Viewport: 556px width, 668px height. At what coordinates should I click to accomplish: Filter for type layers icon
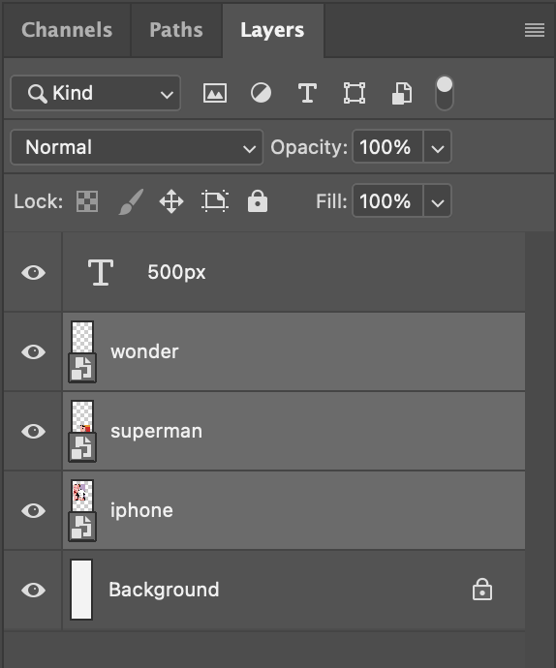[307, 93]
